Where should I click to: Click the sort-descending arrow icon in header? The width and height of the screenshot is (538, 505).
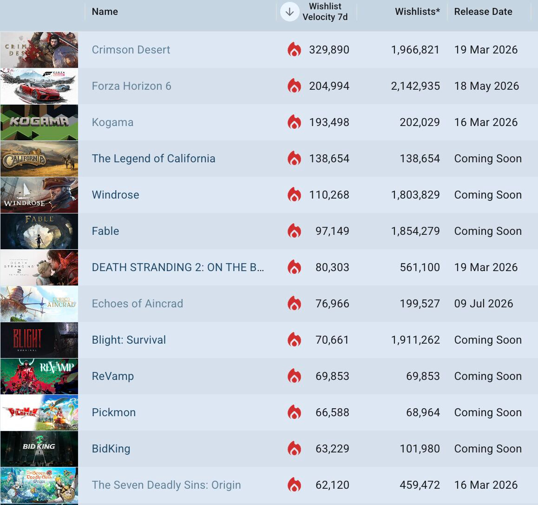click(289, 12)
